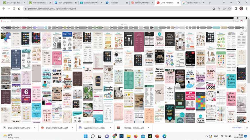The height and width of the screenshot is (140, 250).
Task: Expand the tab search chevron
Action: [224, 3]
